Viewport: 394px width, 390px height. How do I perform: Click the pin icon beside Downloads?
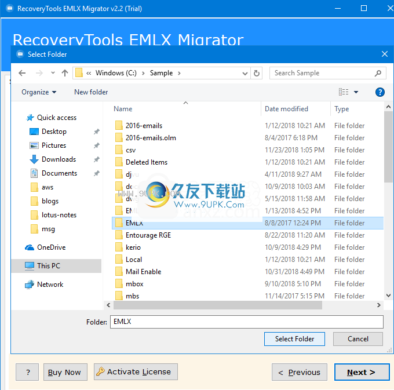97,159
